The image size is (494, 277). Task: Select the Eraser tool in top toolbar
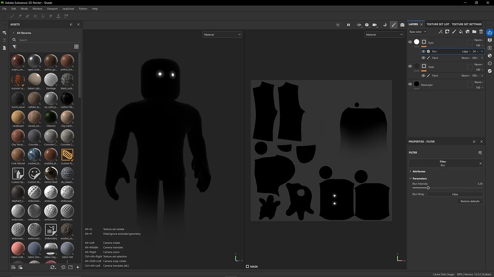click(x=20, y=16)
